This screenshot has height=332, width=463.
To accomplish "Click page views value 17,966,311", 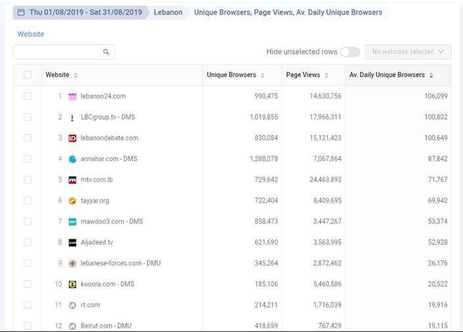I will point(326,117).
